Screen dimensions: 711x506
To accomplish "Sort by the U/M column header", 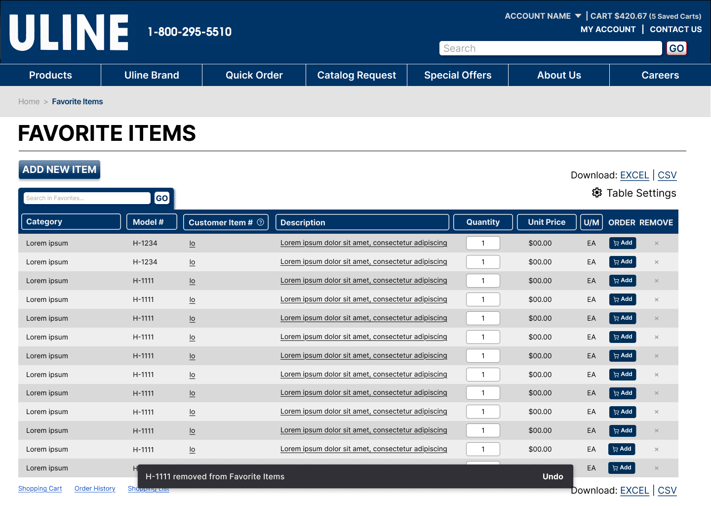I will [592, 222].
